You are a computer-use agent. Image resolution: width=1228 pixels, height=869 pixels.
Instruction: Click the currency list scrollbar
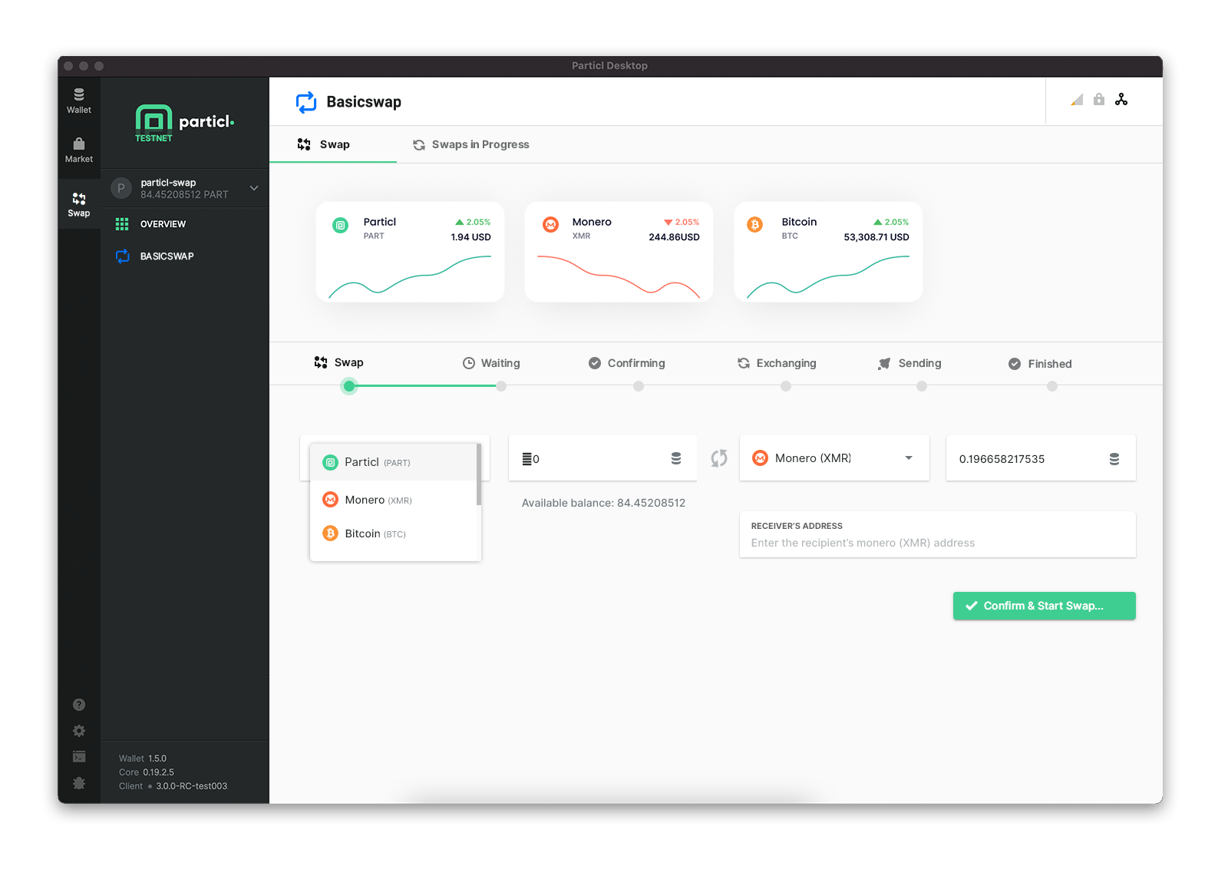(x=479, y=474)
